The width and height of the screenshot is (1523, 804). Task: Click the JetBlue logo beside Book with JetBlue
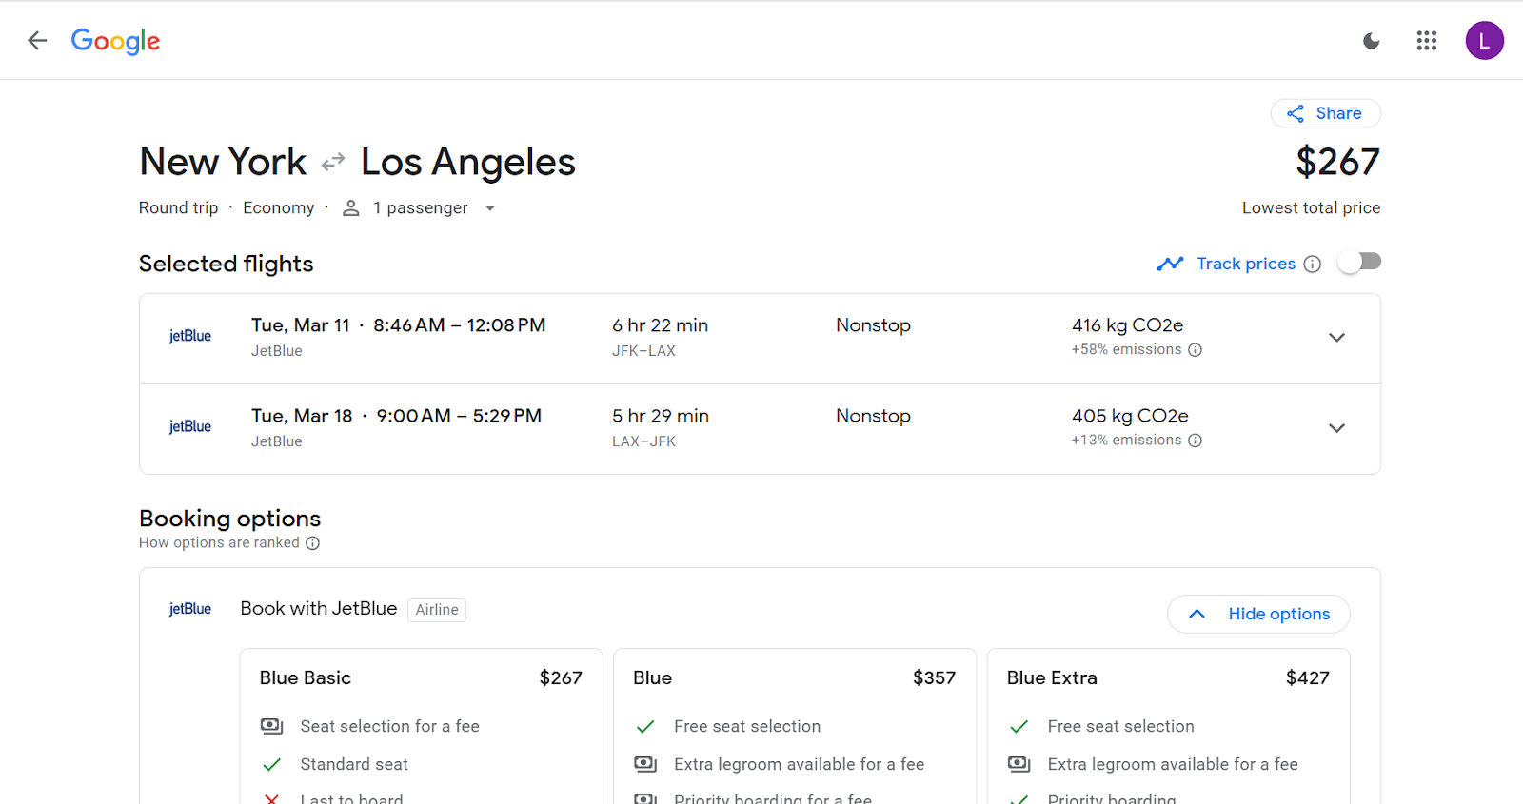(190, 609)
